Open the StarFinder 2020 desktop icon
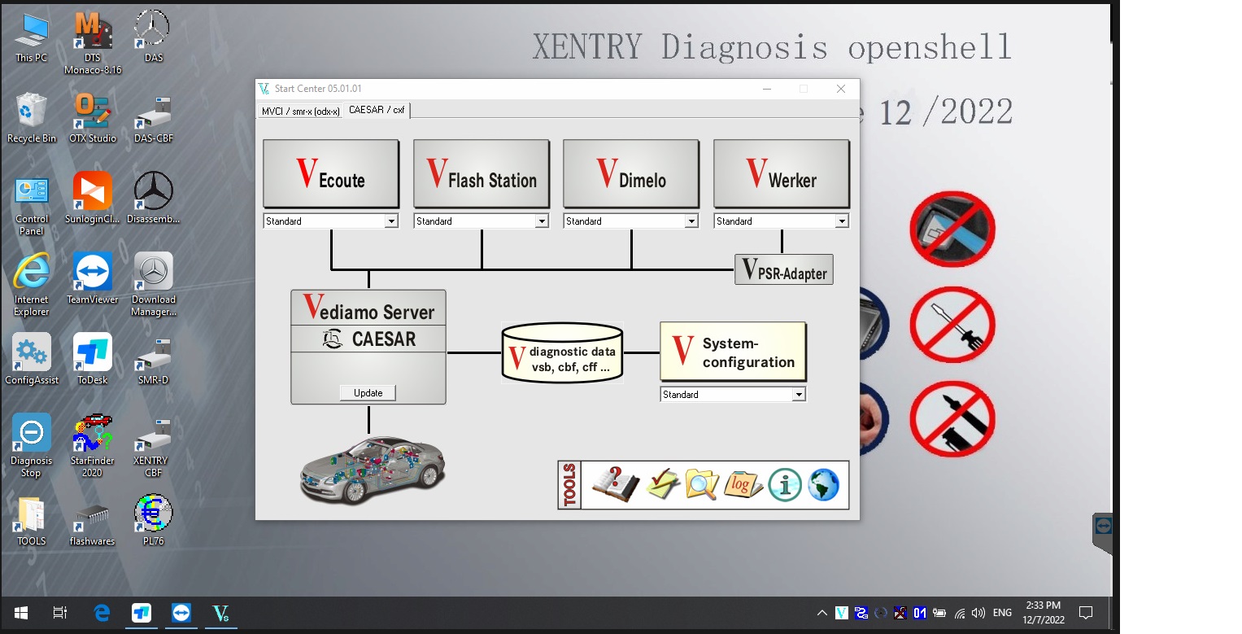1242x634 pixels. pos(93,445)
